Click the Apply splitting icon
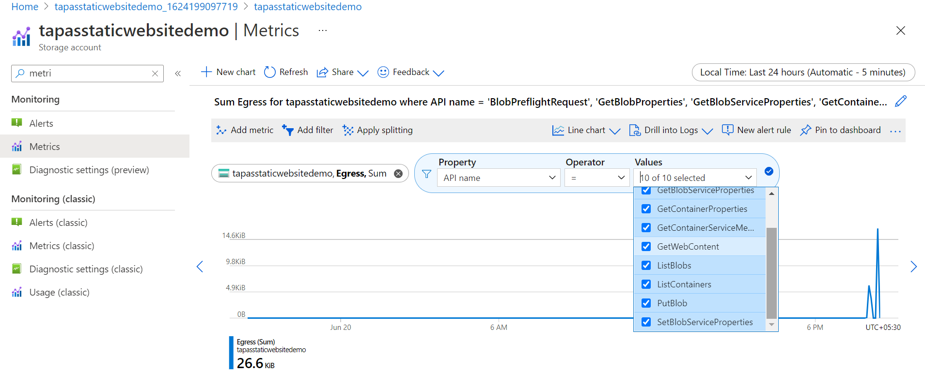Viewport: 925px width, 372px height. 348,130
